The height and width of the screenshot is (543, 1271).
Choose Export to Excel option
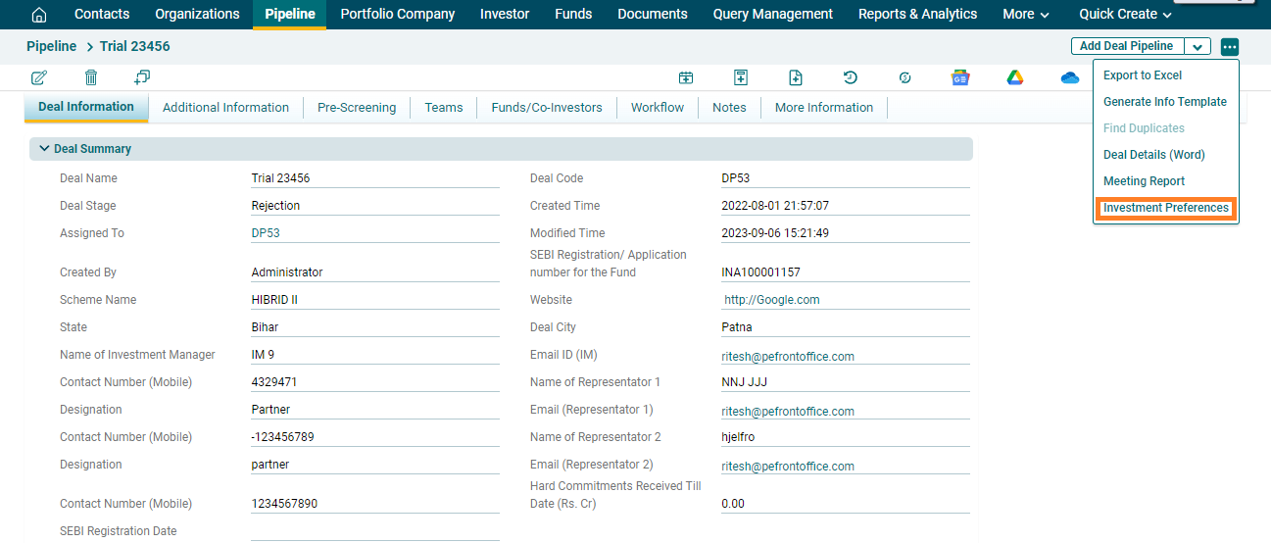click(x=1143, y=75)
